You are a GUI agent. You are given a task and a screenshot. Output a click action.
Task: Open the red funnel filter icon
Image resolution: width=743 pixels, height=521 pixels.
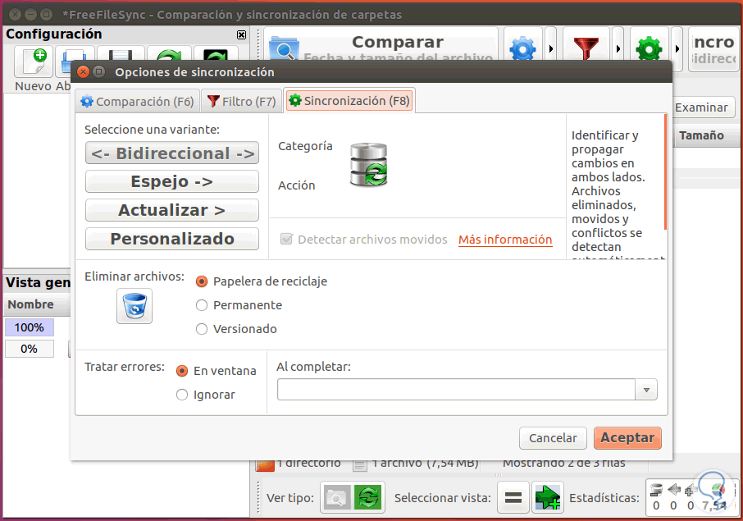point(586,48)
